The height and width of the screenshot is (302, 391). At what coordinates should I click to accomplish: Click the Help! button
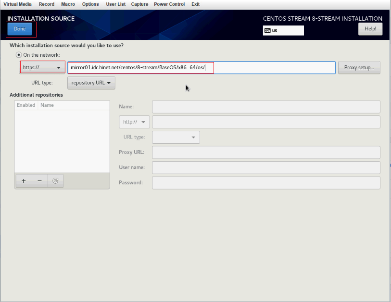point(370,29)
